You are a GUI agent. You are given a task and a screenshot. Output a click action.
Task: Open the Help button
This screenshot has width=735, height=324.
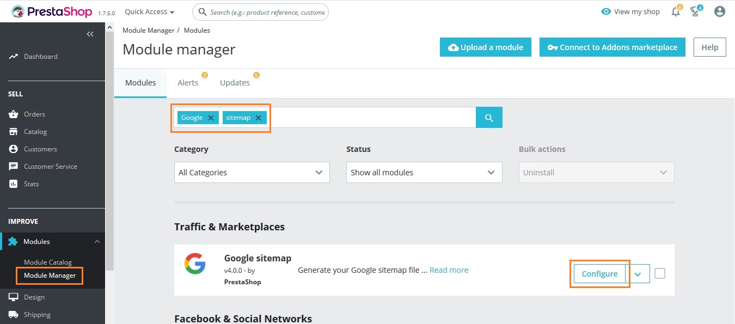(709, 47)
